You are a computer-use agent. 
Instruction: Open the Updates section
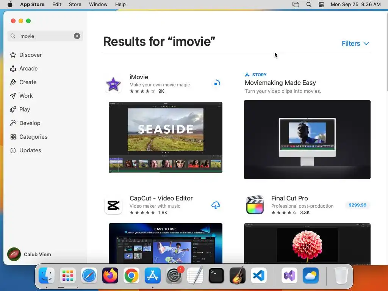(x=25, y=150)
